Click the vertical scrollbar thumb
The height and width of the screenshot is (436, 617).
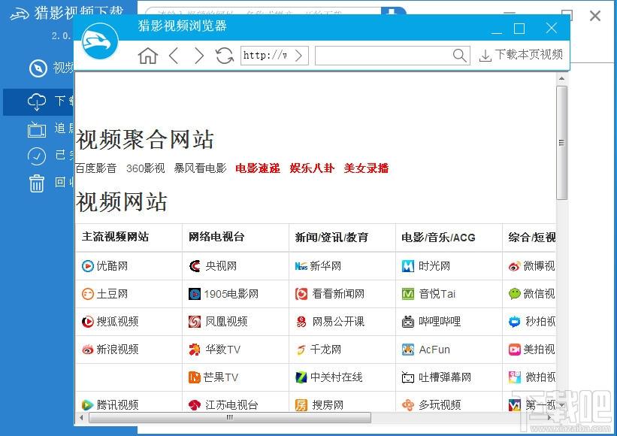561,143
